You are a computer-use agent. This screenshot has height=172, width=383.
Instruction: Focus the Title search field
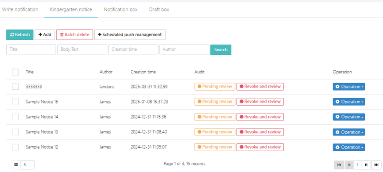[x=31, y=49]
